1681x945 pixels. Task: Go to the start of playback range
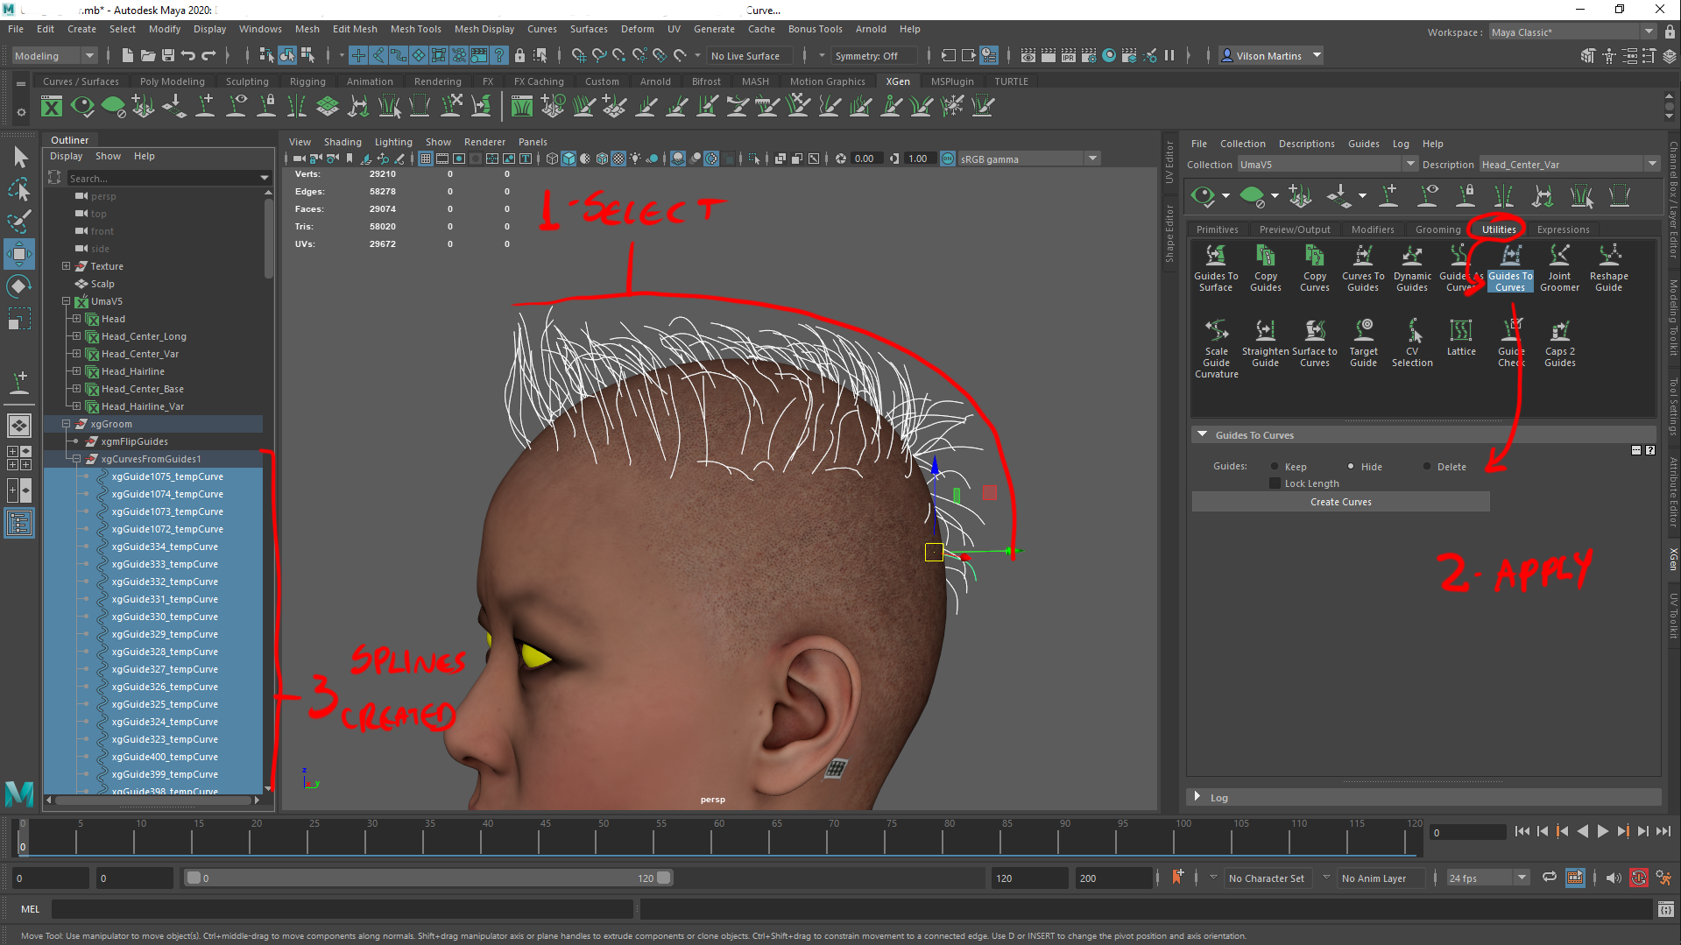tap(1522, 832)
